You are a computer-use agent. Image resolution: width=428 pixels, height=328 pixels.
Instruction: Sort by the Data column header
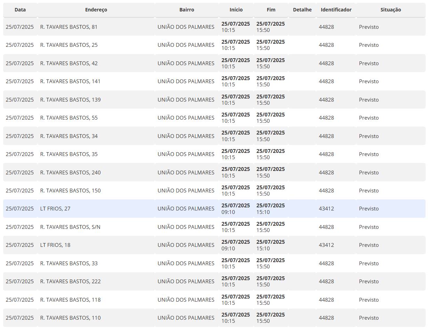point(20,10)
